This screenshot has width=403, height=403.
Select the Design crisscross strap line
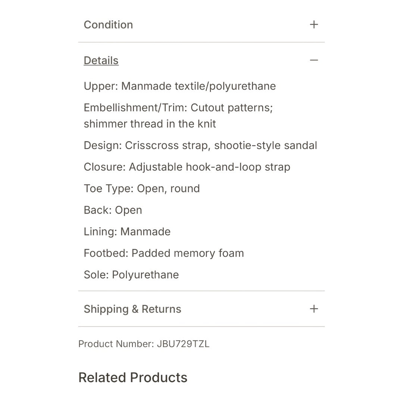200,146
